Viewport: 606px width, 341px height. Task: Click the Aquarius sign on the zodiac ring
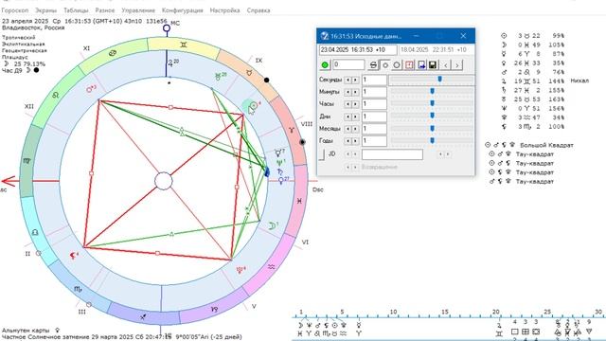click(272, 267)
